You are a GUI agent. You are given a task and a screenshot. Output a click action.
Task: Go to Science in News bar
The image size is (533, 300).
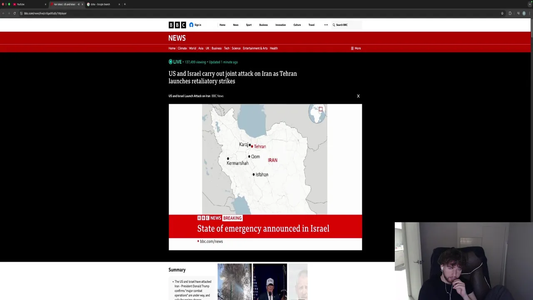pyautogui.click(x=236, y=48)
